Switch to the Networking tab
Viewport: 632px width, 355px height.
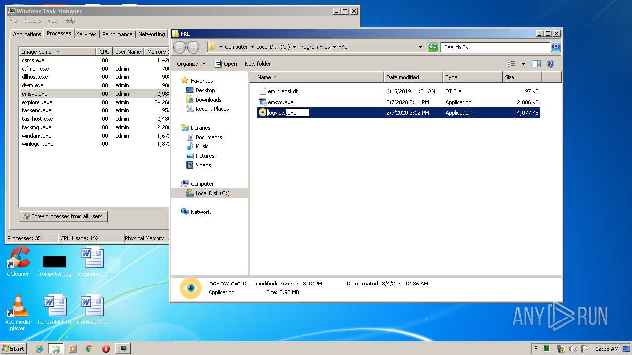point(152,34)
